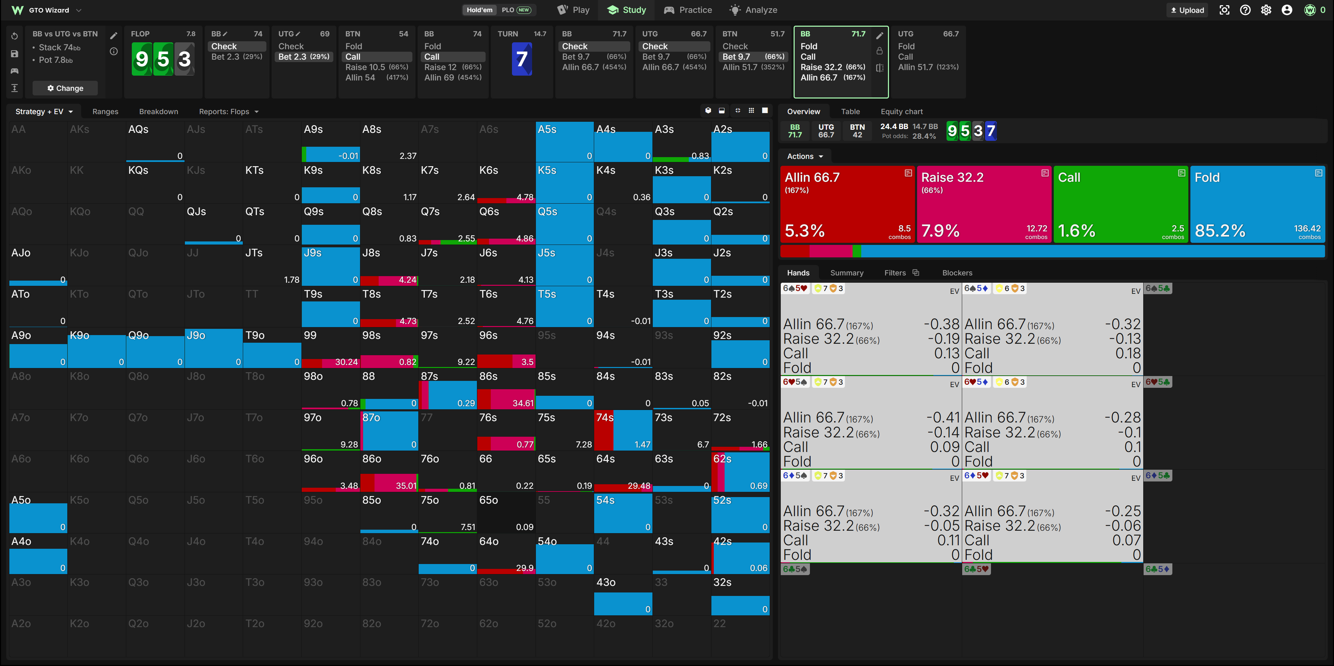
Task: Click the pencil edit icon in selected BB node
Action: pos(879,36)
